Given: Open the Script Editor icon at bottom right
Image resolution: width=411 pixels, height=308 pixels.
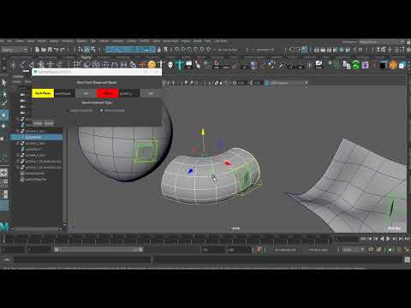Looking at the screenshot, I should click(408, 259).
